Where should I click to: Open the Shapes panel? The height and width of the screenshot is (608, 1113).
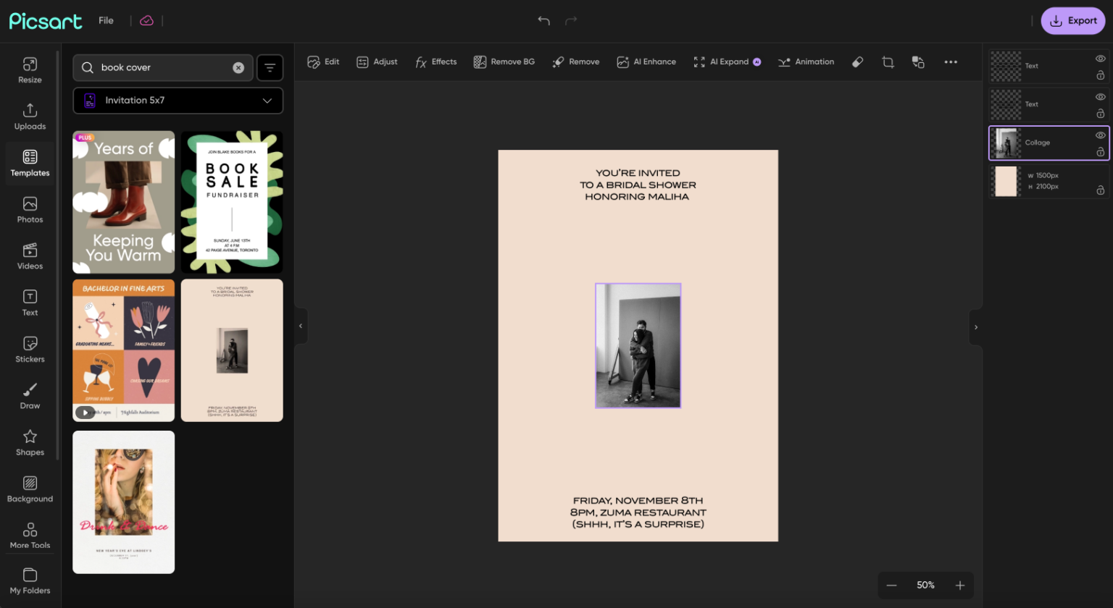click(x=30, y=442)
